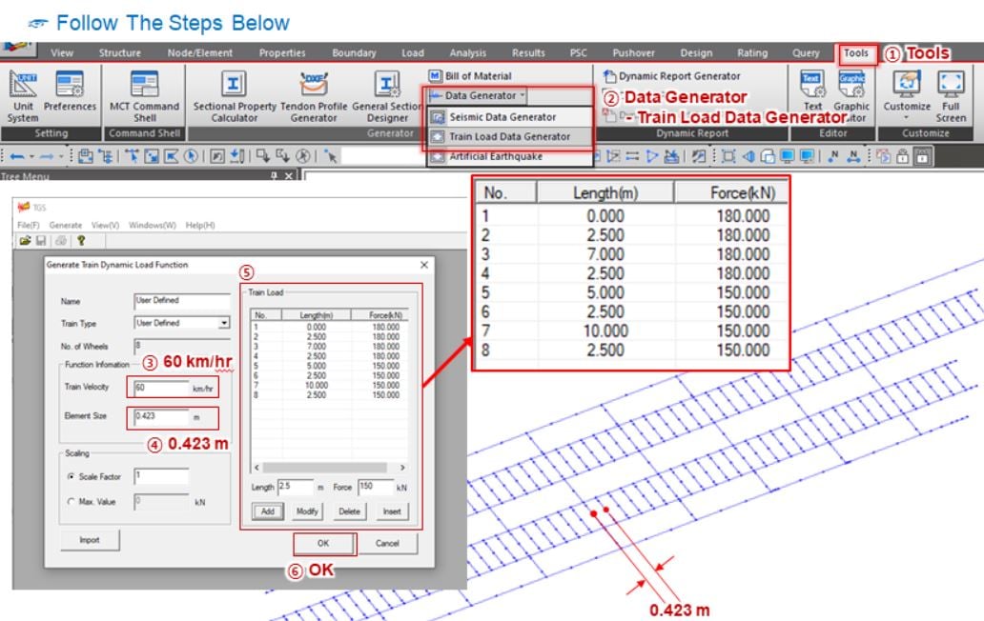Screen dimensions: 984x621
Task: Switch to Full Screen mode
Action: pyautogui.click(x=951, y=96)
